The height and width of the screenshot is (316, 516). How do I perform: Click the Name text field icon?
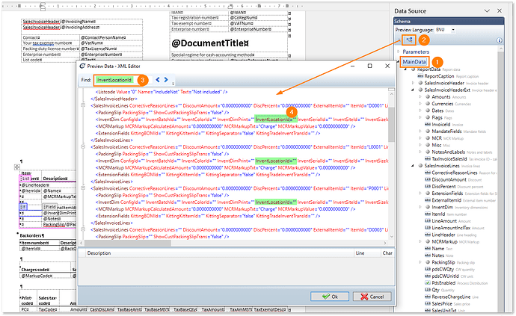point(428,249)
